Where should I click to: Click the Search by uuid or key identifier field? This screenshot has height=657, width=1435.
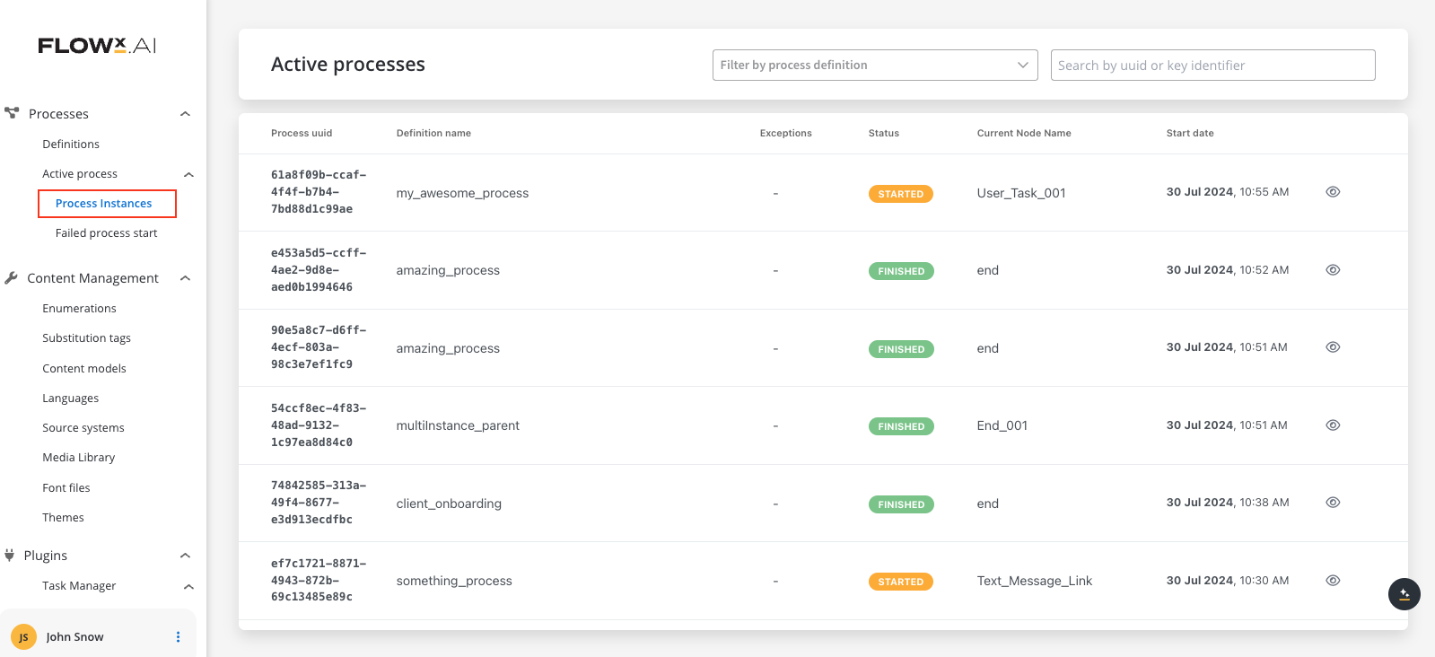tap(1212, 65)
